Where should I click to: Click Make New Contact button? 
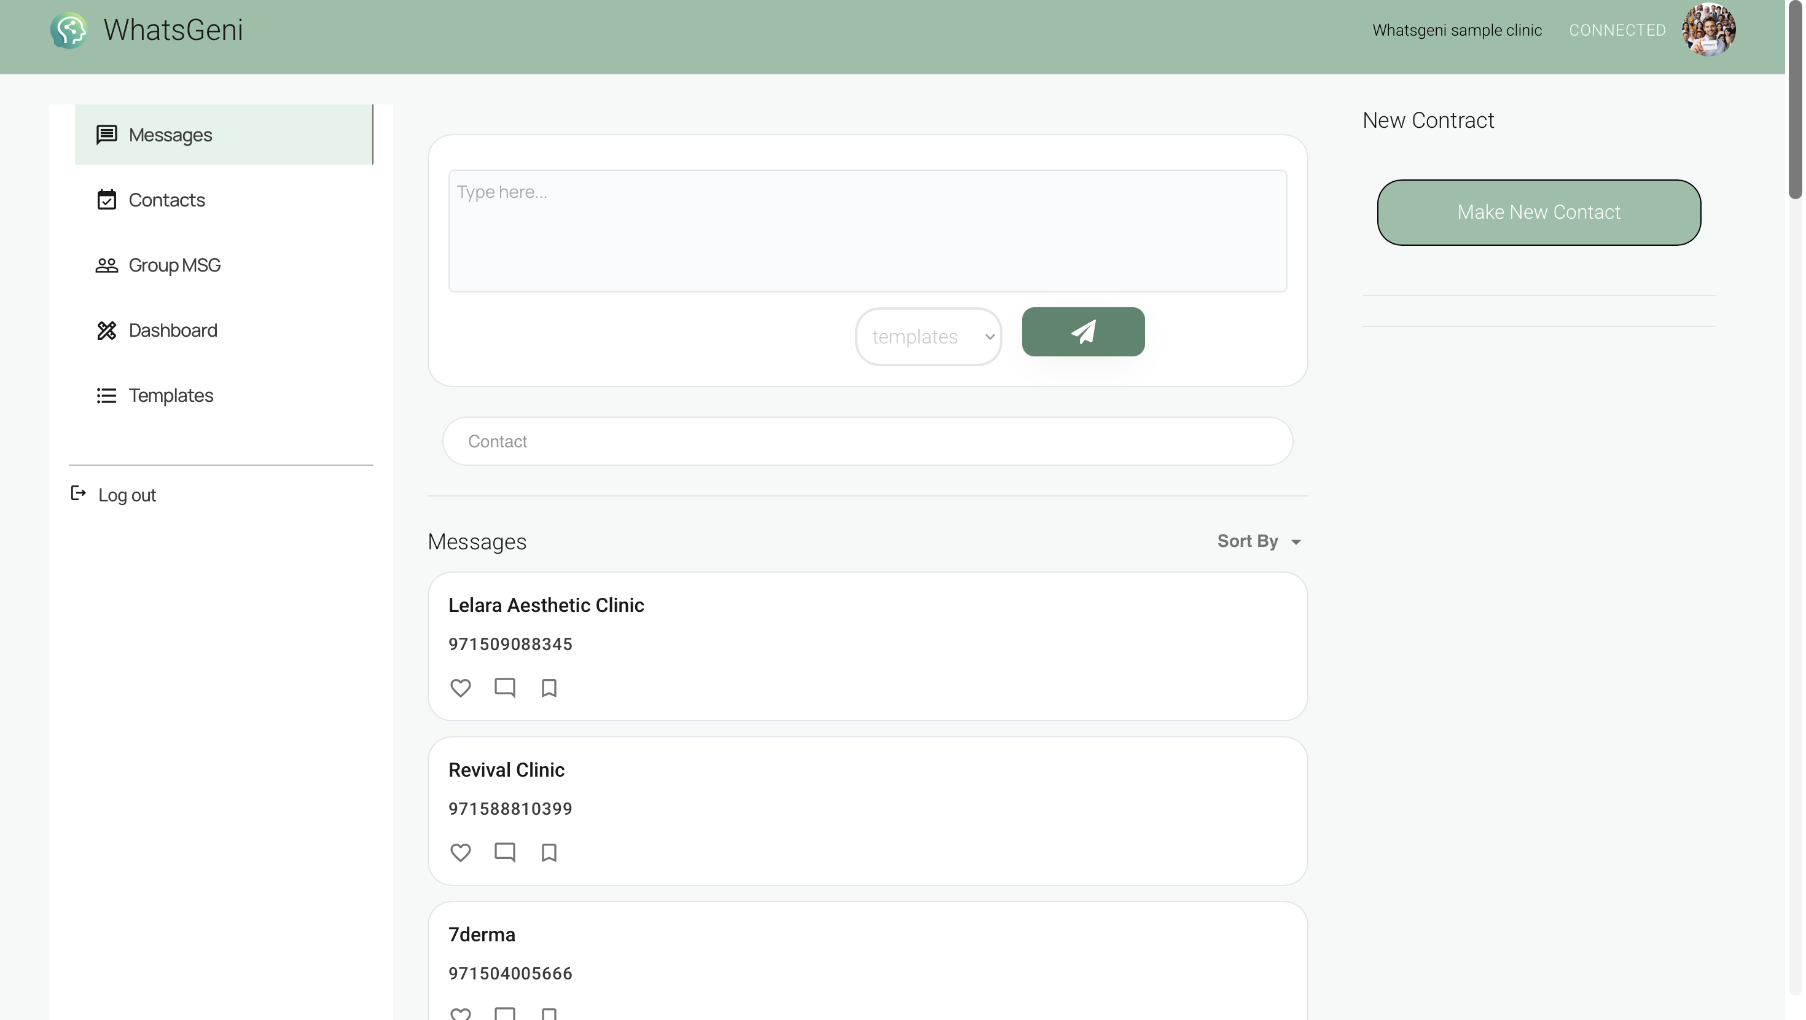pos(1538,213)
